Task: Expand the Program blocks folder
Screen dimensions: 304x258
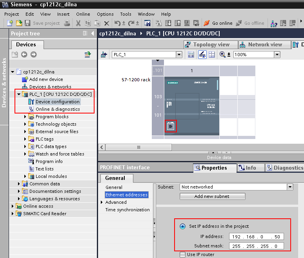Action: tap(25, 117)
